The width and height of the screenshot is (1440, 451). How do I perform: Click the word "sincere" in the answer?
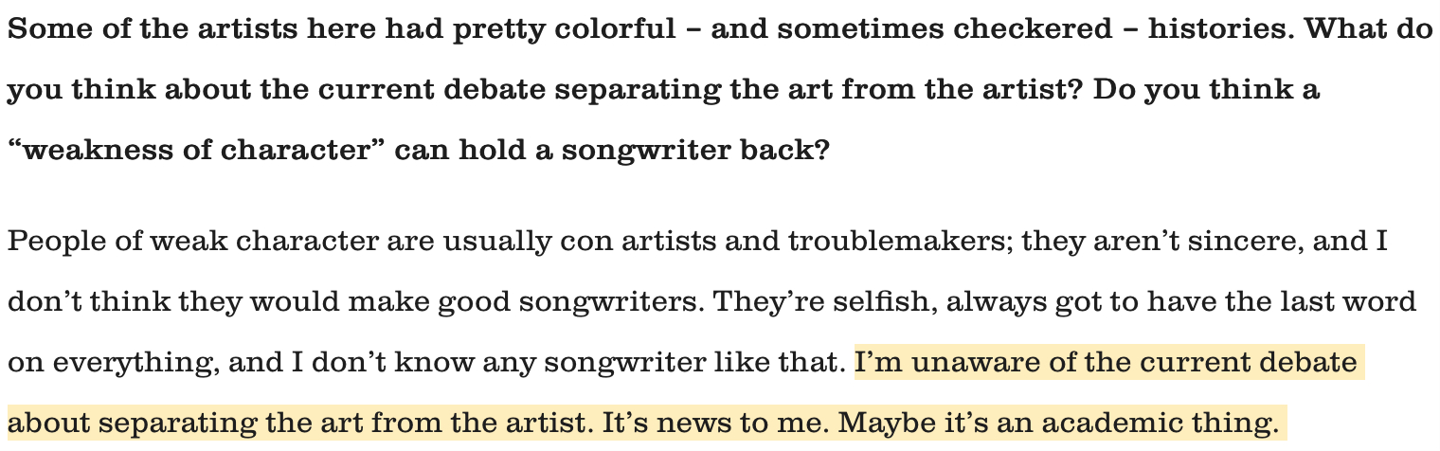tap(1238, 242)
